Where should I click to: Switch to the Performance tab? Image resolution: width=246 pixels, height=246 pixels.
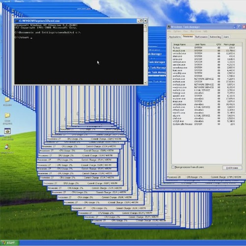(x=201, y=37)
